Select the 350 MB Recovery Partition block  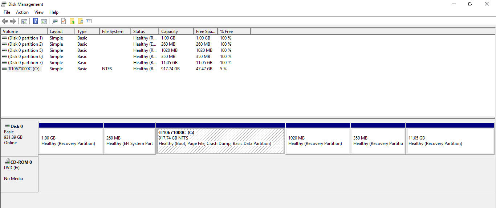tap(378, 138)
